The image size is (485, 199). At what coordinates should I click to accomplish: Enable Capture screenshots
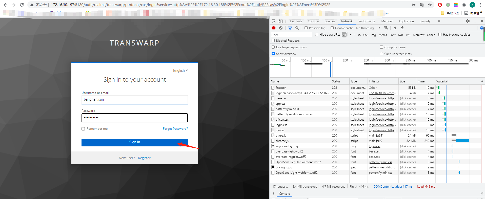(x=381, y=54)
